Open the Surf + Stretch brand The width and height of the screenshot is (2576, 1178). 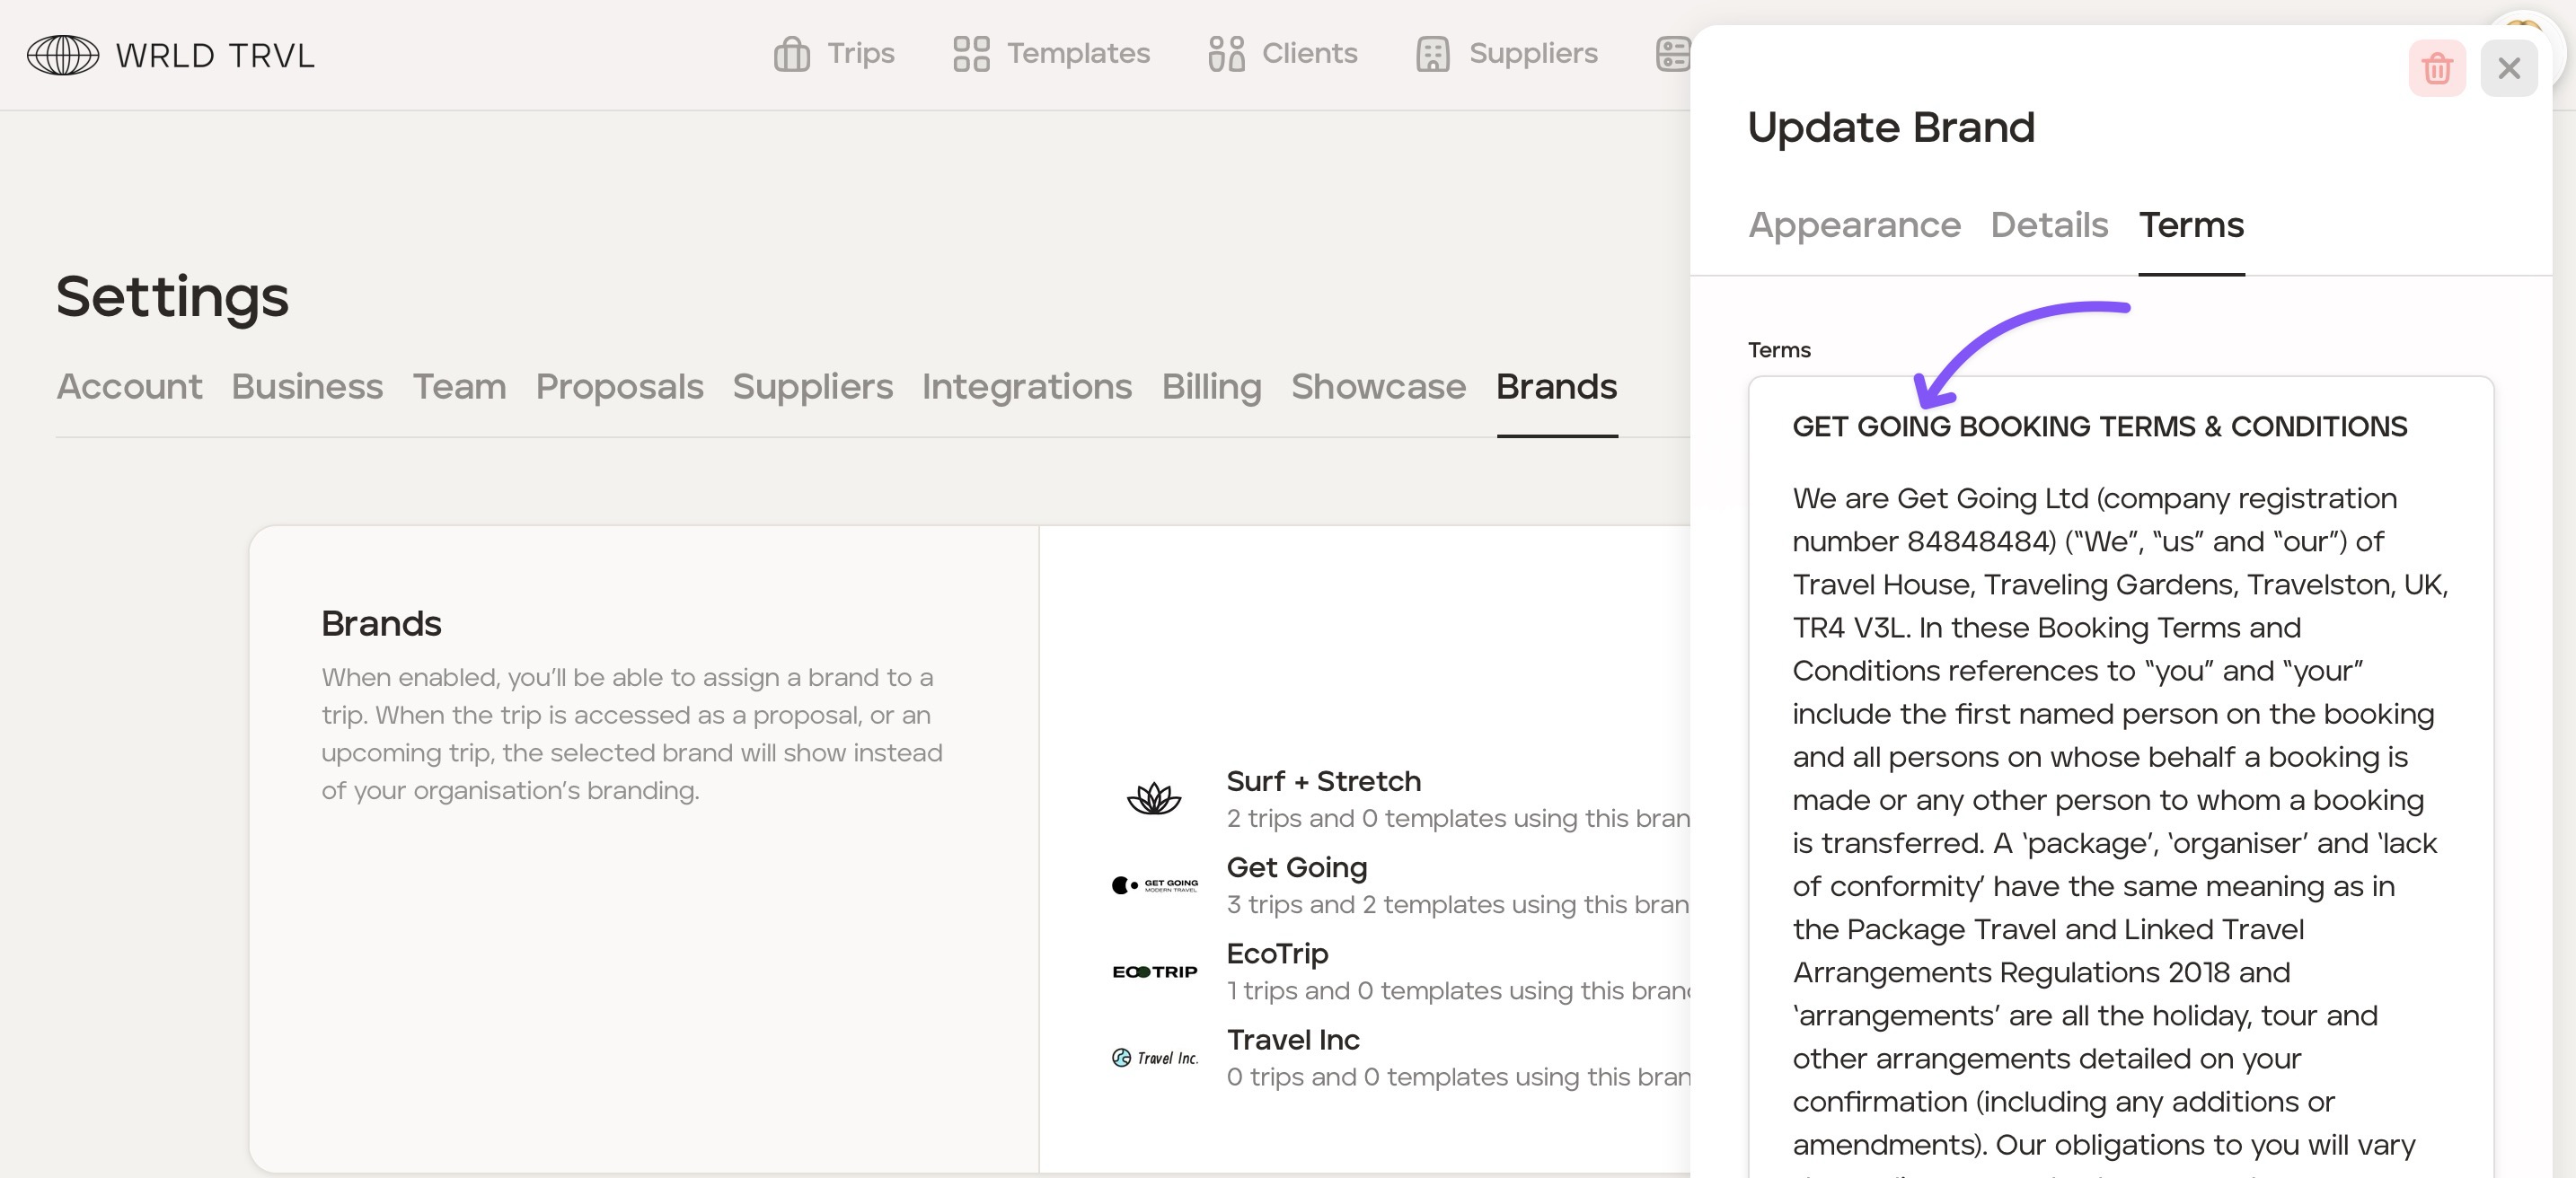click(1323, 781)
